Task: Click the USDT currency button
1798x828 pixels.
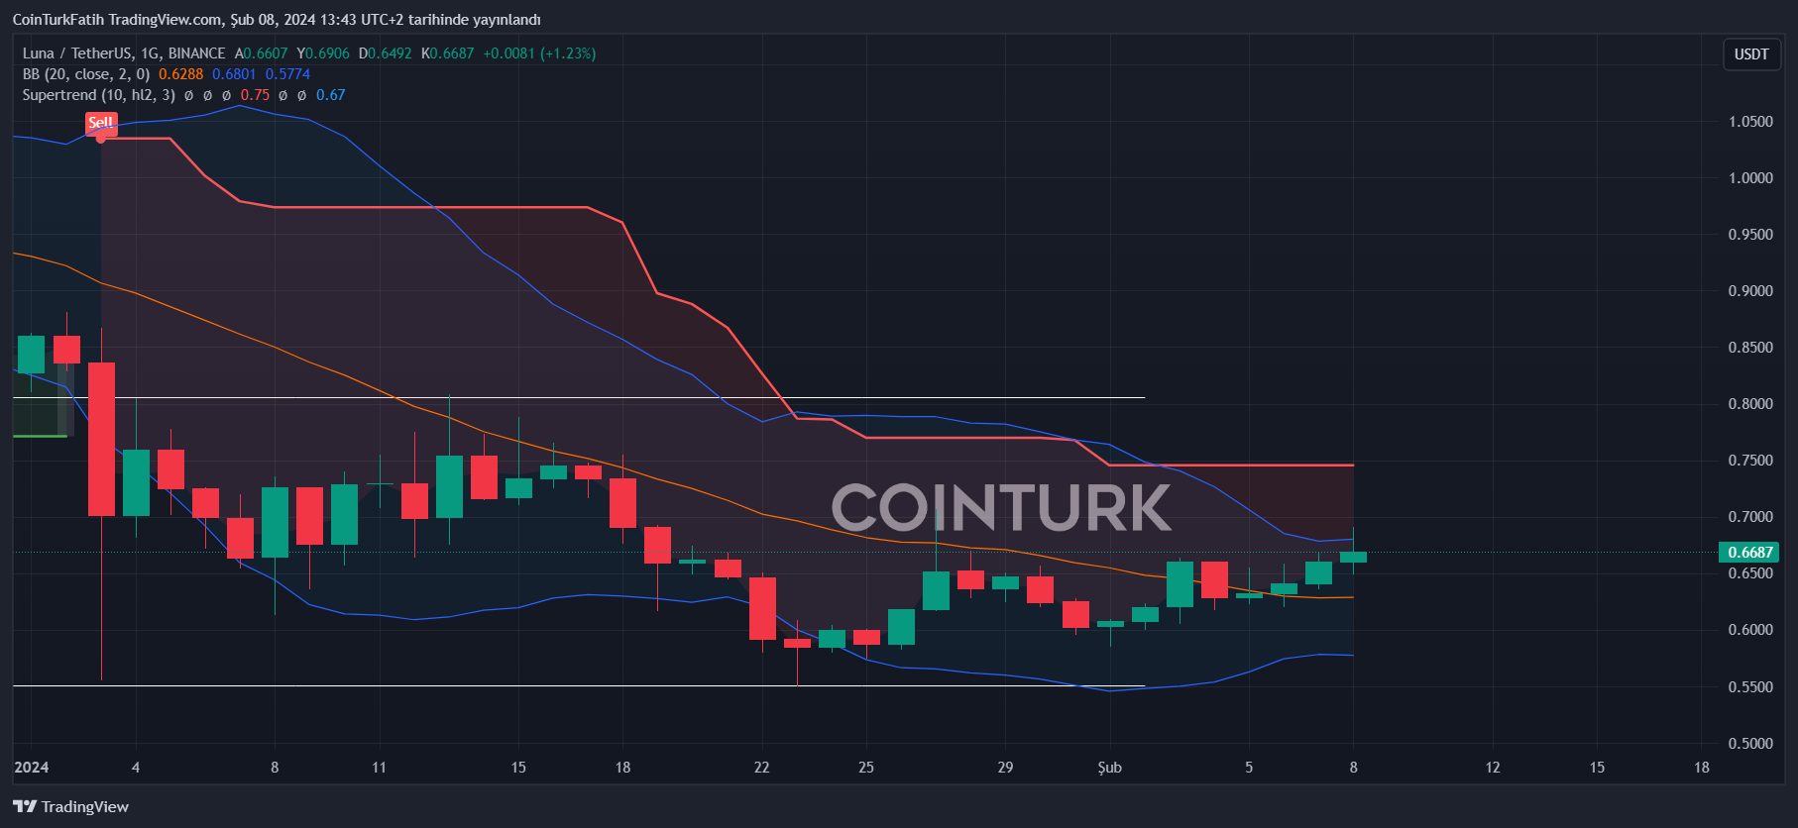Action: coord(1751,54)
